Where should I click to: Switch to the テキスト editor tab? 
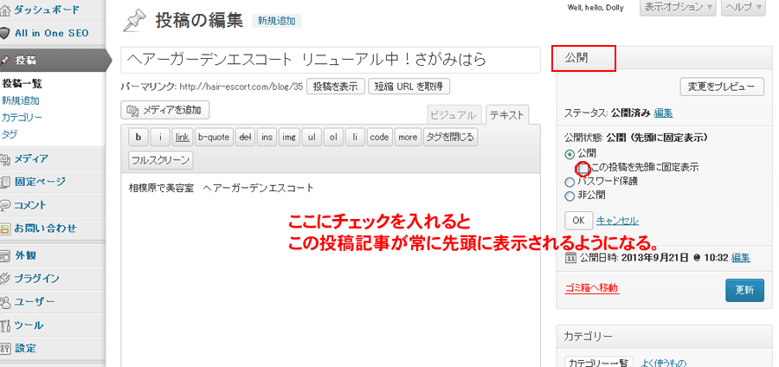[x=506, y=115]
